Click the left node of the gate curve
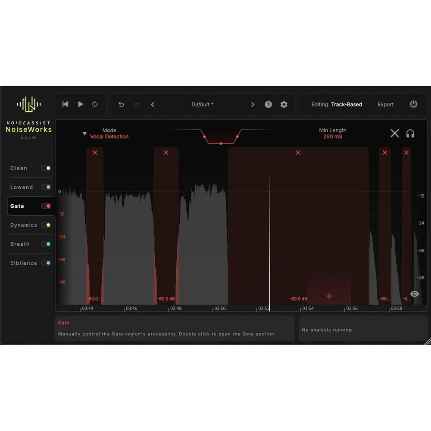 [204, 137]
